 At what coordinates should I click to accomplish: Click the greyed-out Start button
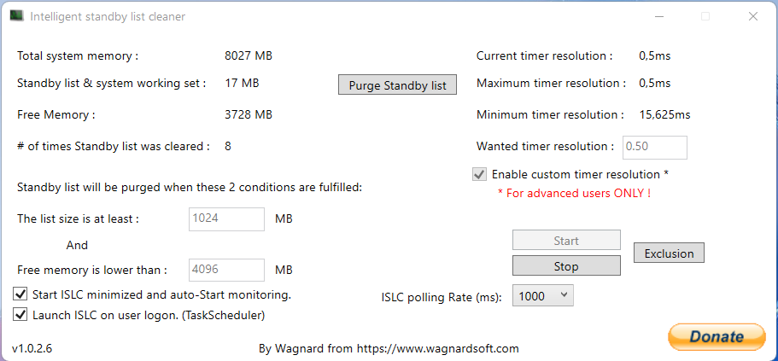coord(566,241)
